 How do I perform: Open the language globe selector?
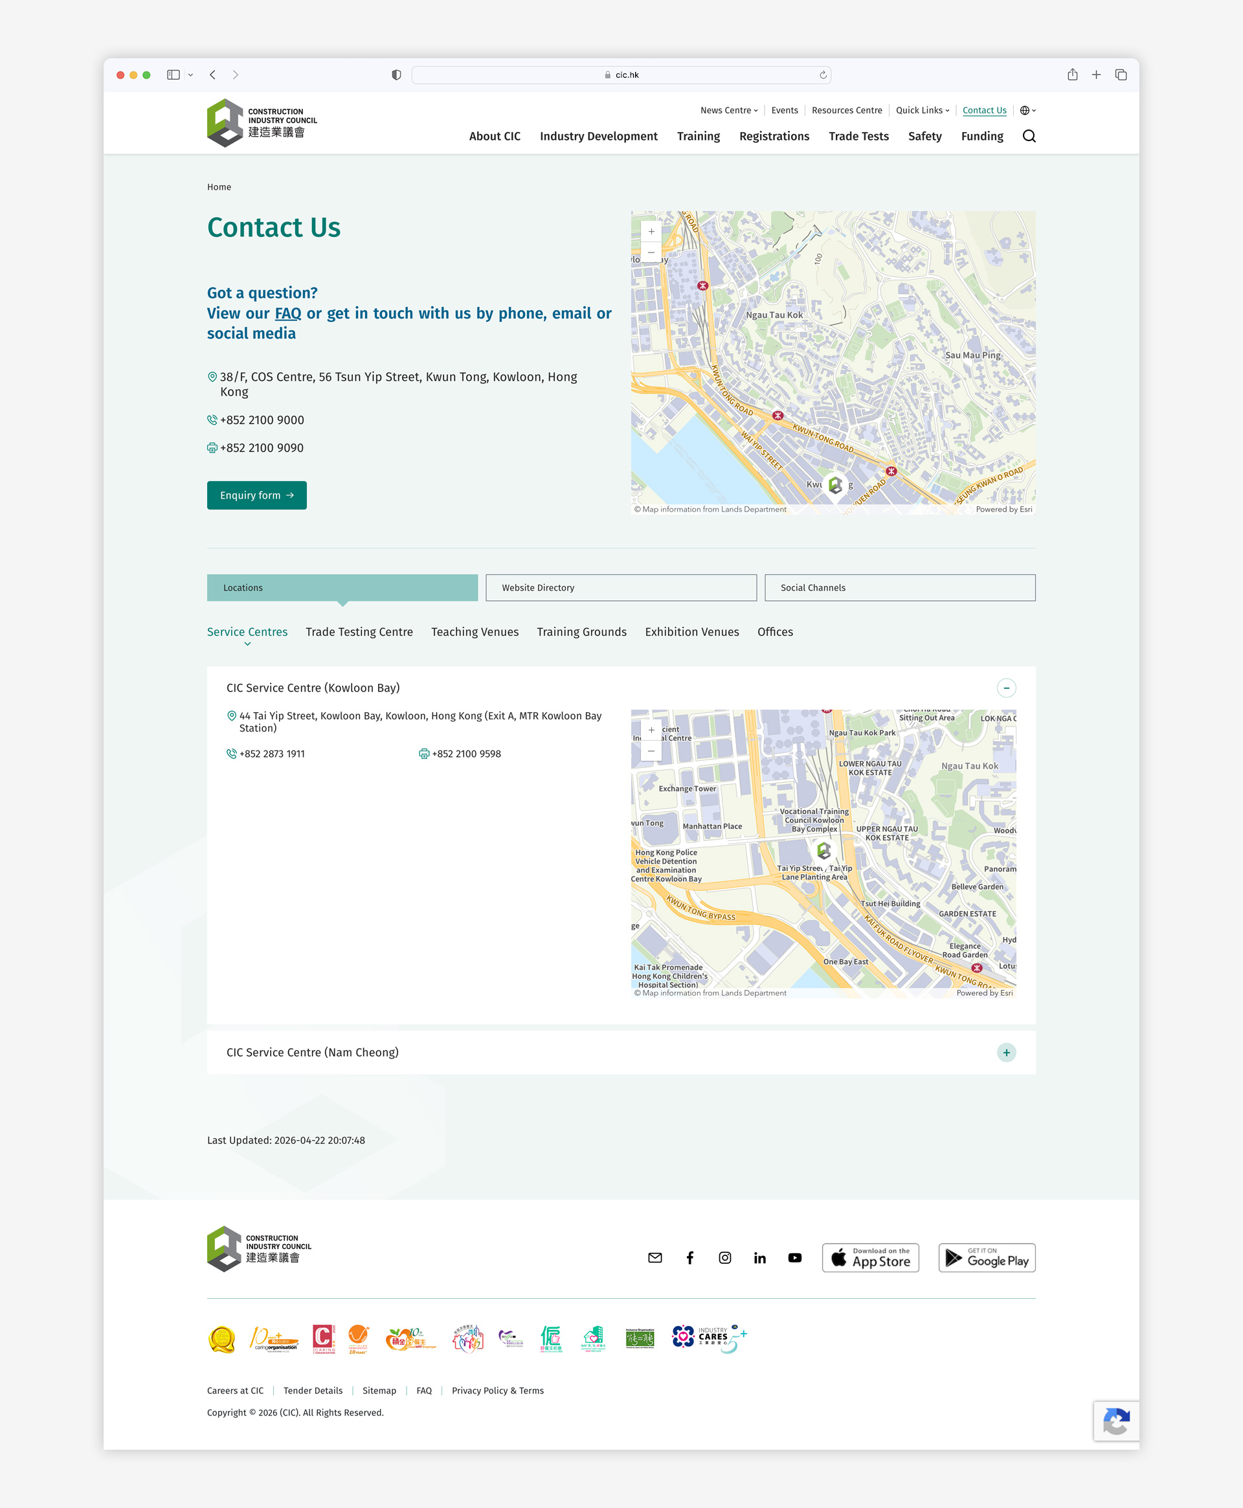click(x=1027, y=110)
